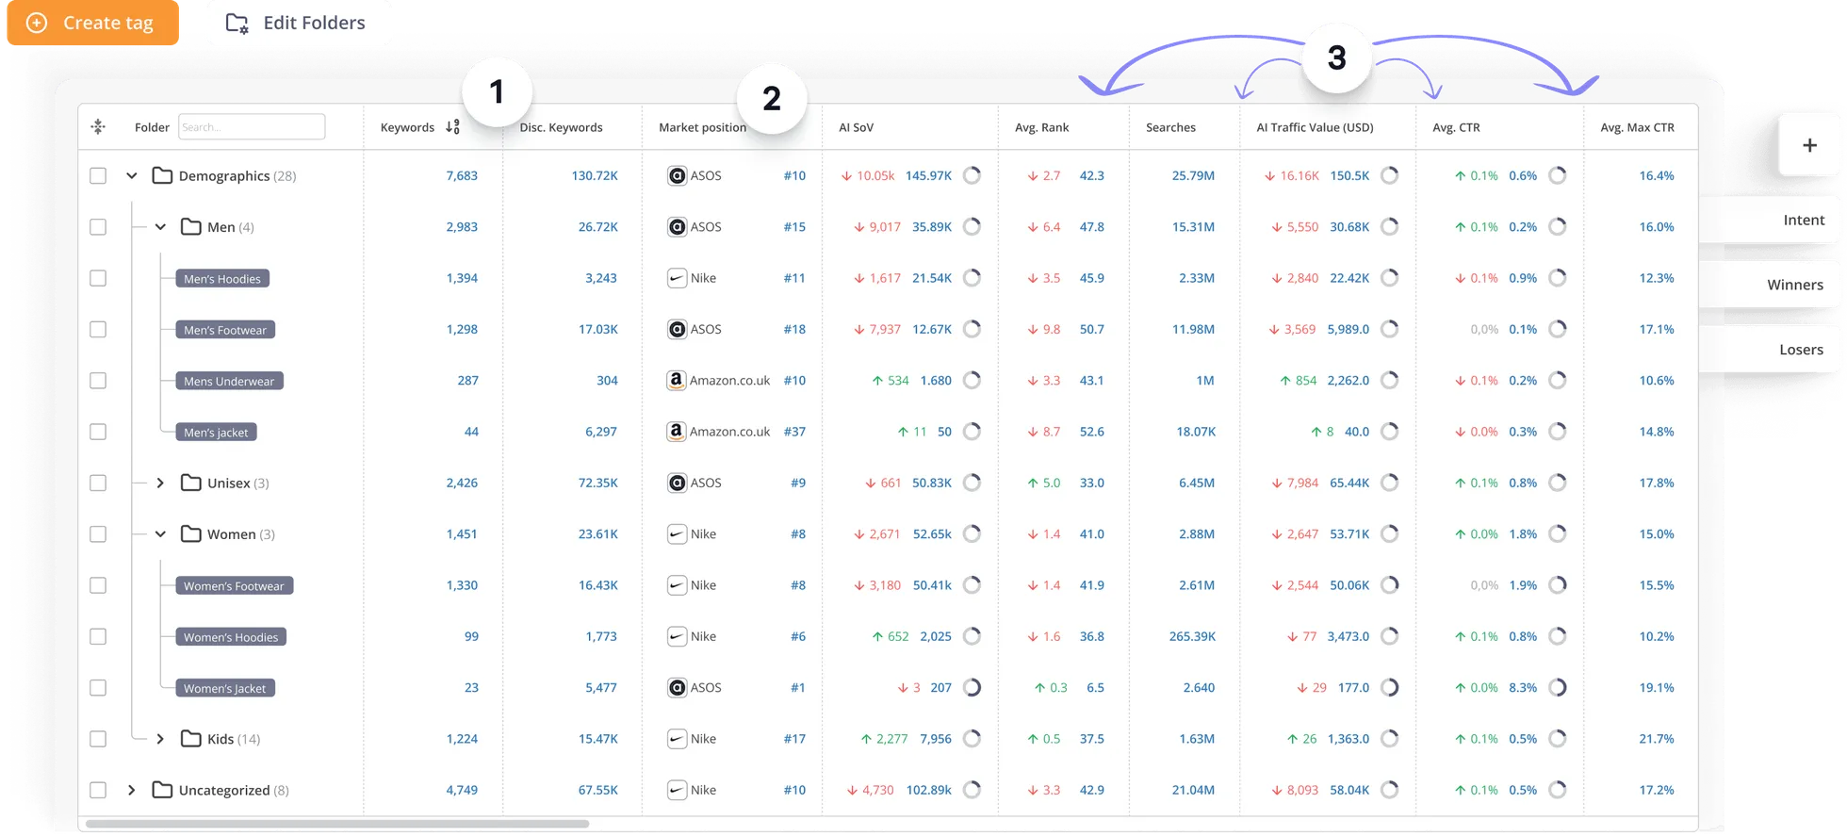Tick the checkbox for Demographics folder

(98, 176)
